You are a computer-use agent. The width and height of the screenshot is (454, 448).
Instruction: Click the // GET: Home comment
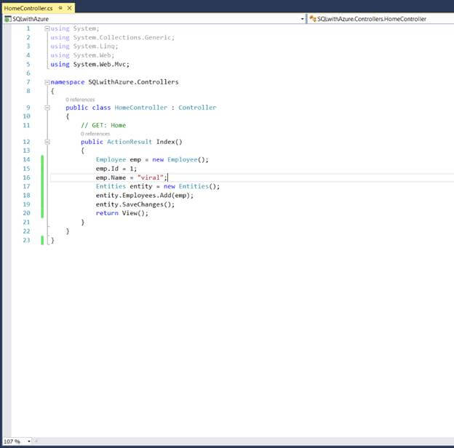tap(103, 125)
